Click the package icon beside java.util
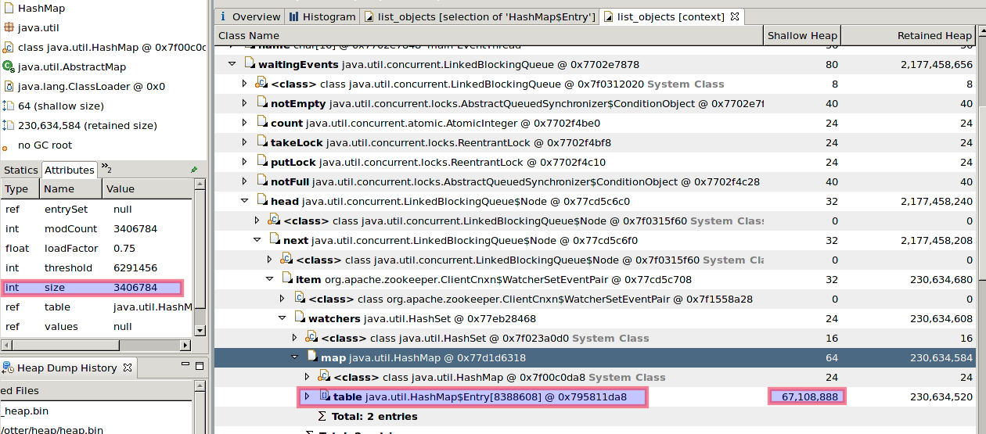This screenshot has height=434, width=986. 9,28
